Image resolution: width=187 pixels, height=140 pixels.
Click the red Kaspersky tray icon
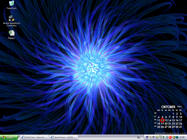point(170,137)
